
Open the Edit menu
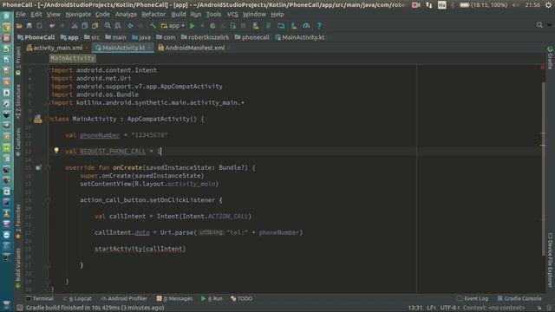pos(36,14)
